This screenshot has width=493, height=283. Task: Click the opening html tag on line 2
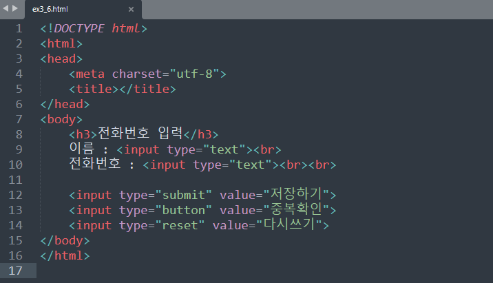coord(61,43)
